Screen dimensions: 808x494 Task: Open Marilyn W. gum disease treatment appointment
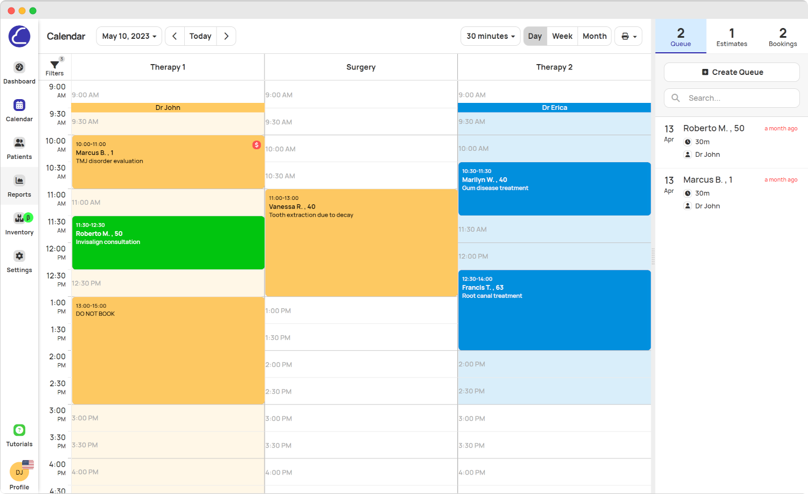[554, 189]
